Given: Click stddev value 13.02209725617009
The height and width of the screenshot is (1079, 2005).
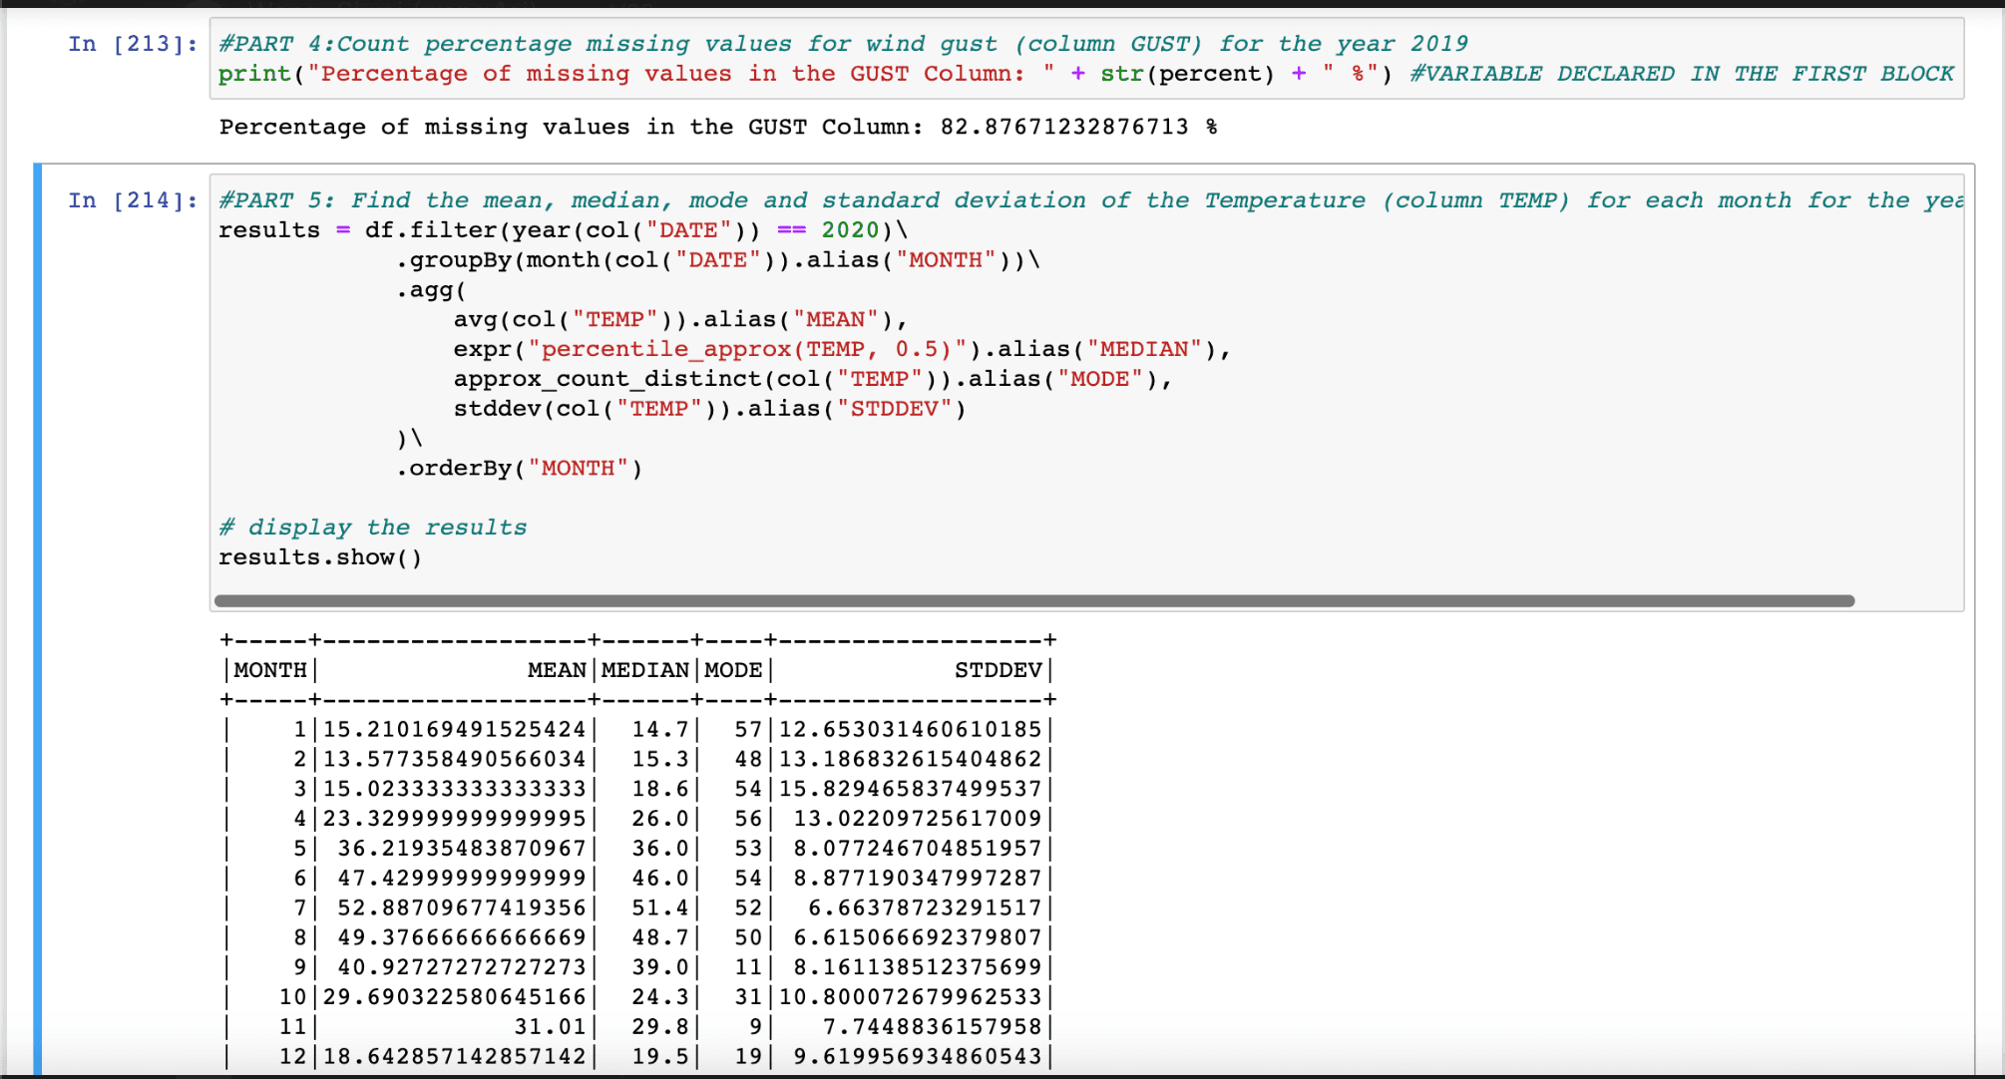Looking at the screenshot, I should 918,820.
